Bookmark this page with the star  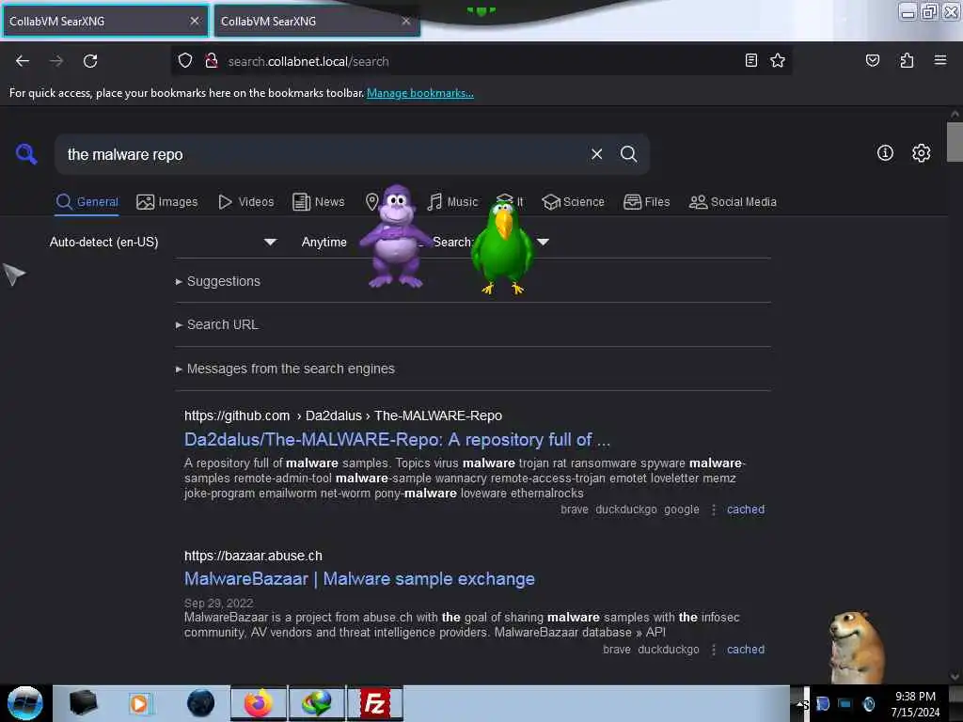(x=778, y=60)
